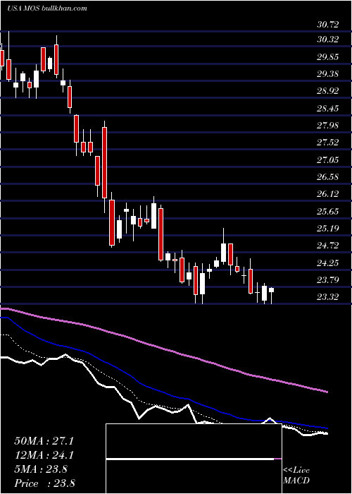Click the 26.58 price label
This screenshot has width=352, height=494.
pyautogui.click(x=328, y=177)
